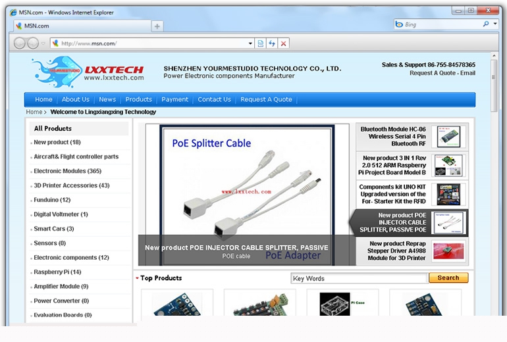Open the About Us menu item
Image resolution: width=507 pixels, height=342 pixels.
75,99
